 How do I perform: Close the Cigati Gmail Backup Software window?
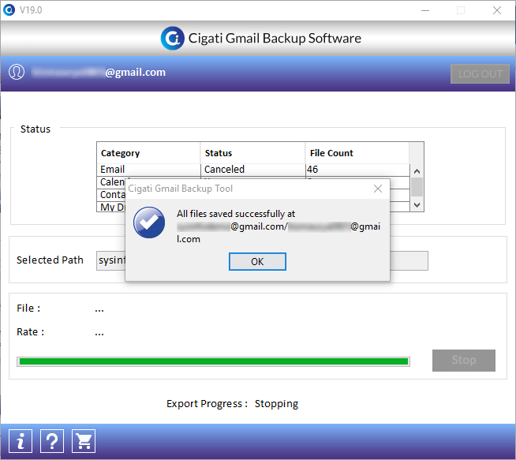click(x=497, y=10)
